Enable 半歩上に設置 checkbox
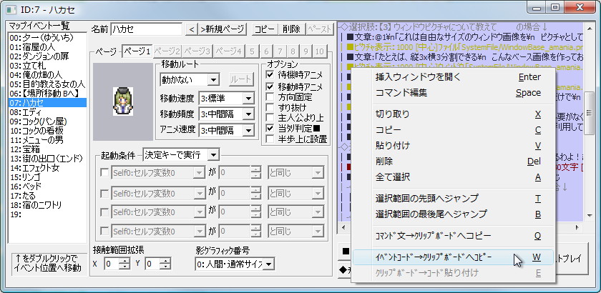This screenshot has height=293, width=601. 270,138
